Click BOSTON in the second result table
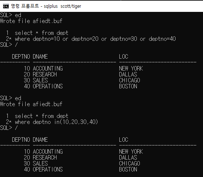Screen dimensions: 203x177 click(x=128, y=169)
